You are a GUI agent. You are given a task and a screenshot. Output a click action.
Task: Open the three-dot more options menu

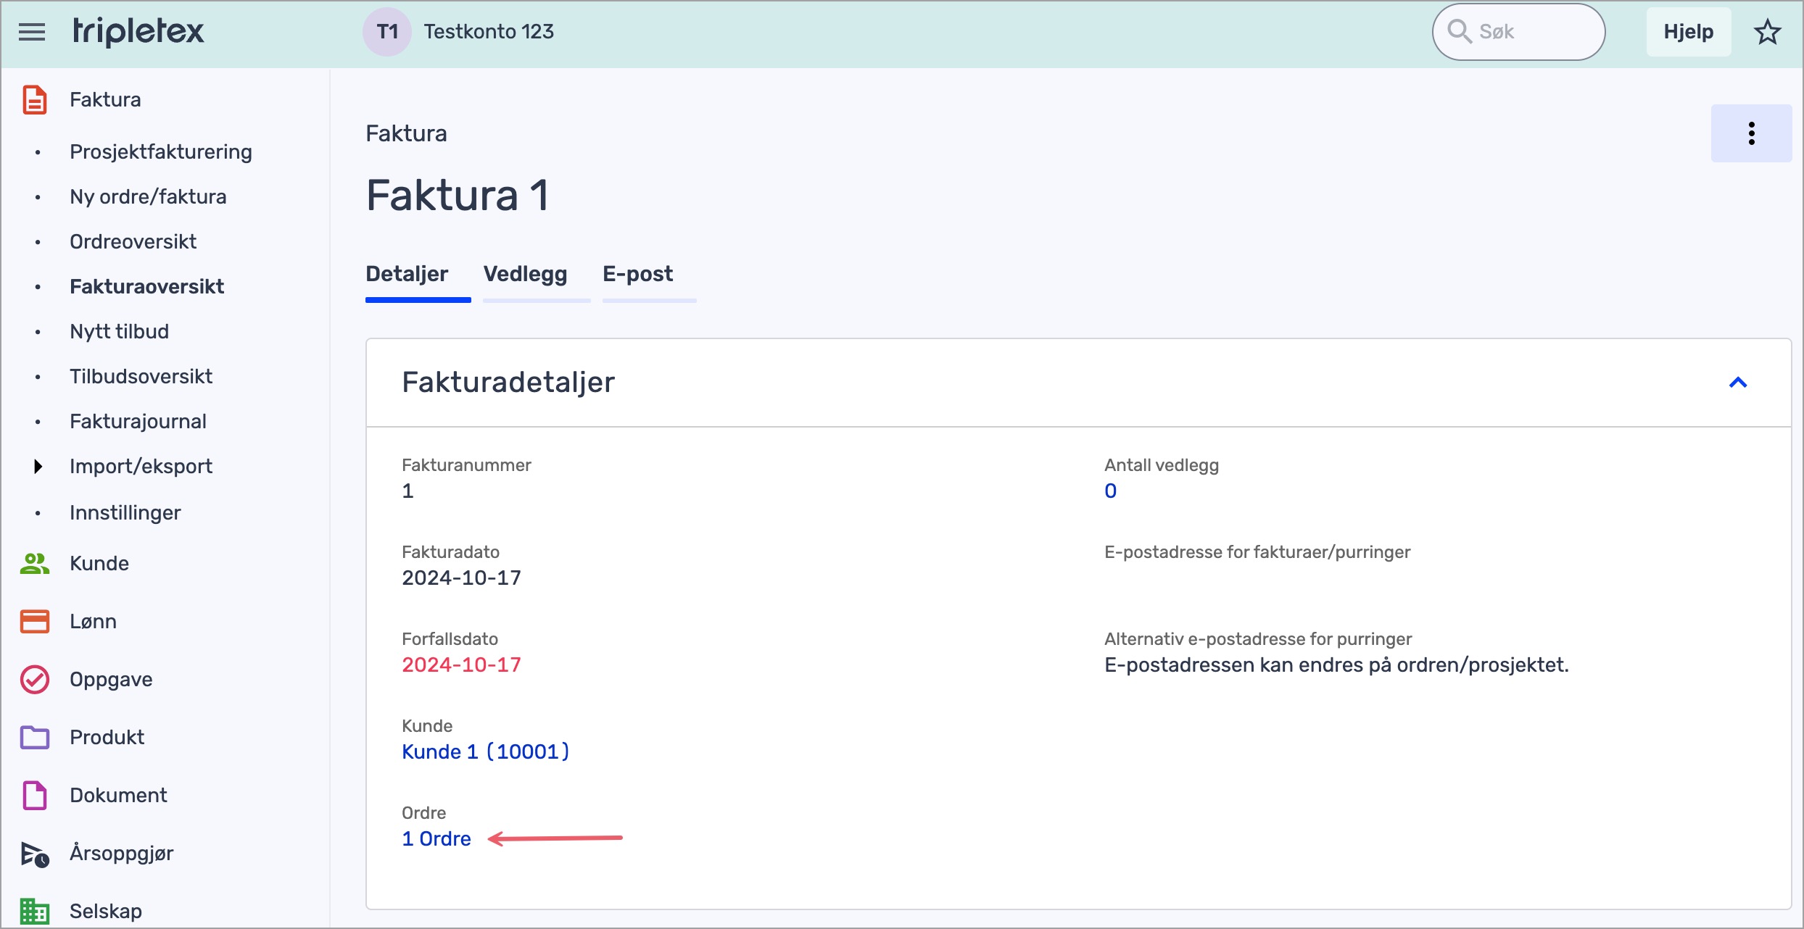(1751, 133)
